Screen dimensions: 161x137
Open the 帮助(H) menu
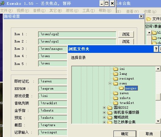point(105,11)
